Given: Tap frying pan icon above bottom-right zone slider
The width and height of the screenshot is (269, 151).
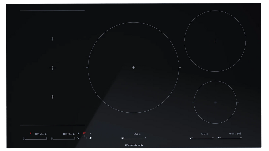Looking at the screenshot, I should (x=205, y=134).
